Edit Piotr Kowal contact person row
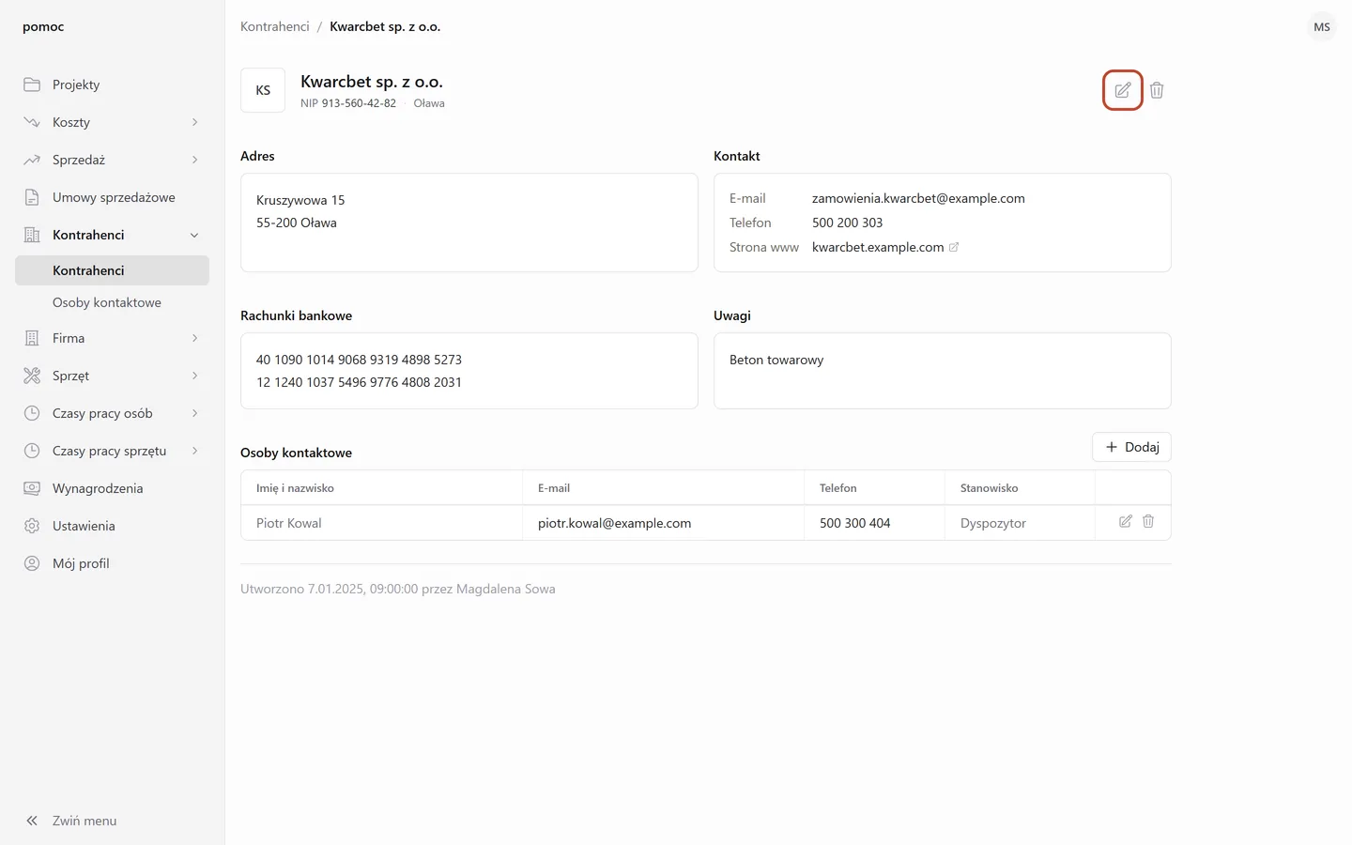Screen dimensions: 1352x845 pos(1125,521)
